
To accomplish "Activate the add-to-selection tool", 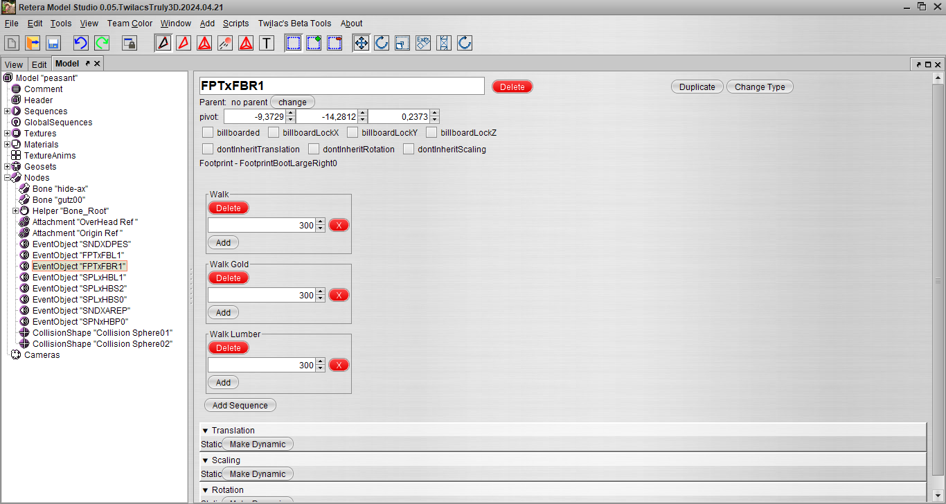I will click(x=314, y=43).
